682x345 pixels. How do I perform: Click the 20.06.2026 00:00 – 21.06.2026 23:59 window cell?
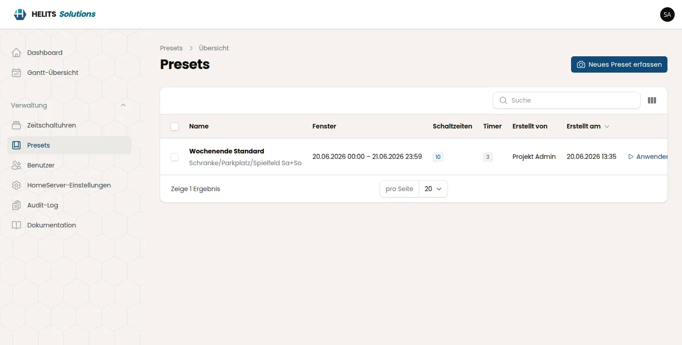coord(367,157)
